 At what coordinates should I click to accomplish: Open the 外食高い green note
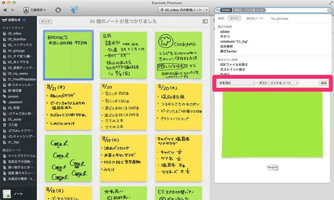tap(123, 193)
